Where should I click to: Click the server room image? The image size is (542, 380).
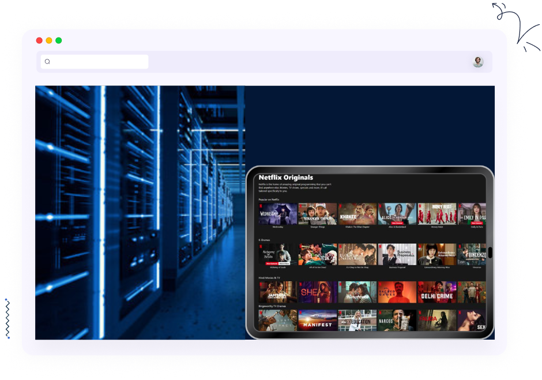(x=140, y=212)
